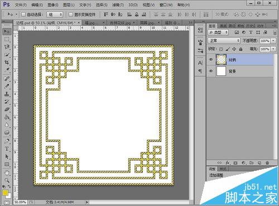Select the Rectangle shape tool
Viewport: 279px width, 206px height.
(7, 165)
